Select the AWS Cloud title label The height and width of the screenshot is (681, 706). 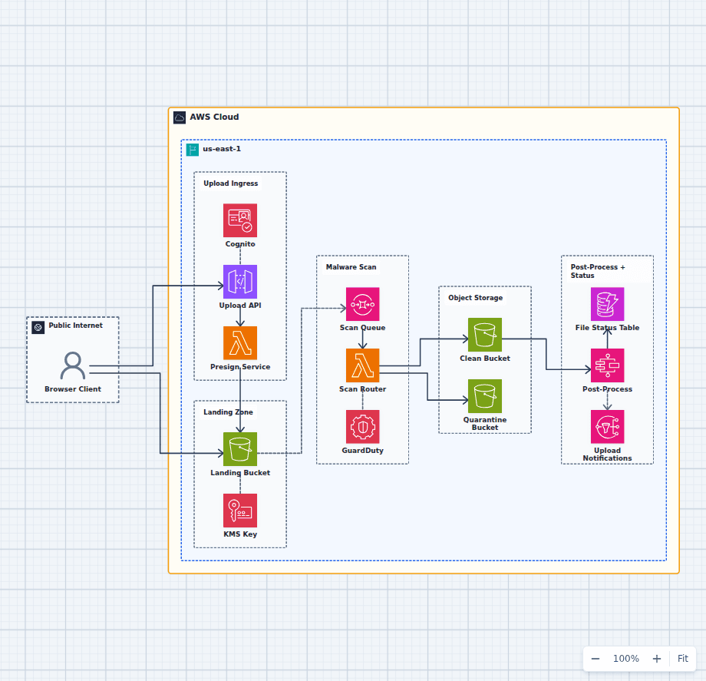214,117
